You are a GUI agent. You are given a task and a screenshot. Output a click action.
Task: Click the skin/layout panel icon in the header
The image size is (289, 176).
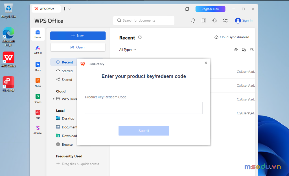tap(204, 20)
